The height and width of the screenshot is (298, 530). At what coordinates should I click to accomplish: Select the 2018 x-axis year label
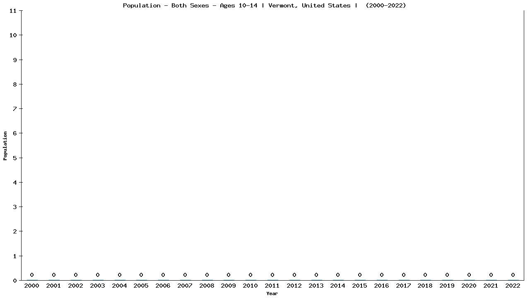425,286
